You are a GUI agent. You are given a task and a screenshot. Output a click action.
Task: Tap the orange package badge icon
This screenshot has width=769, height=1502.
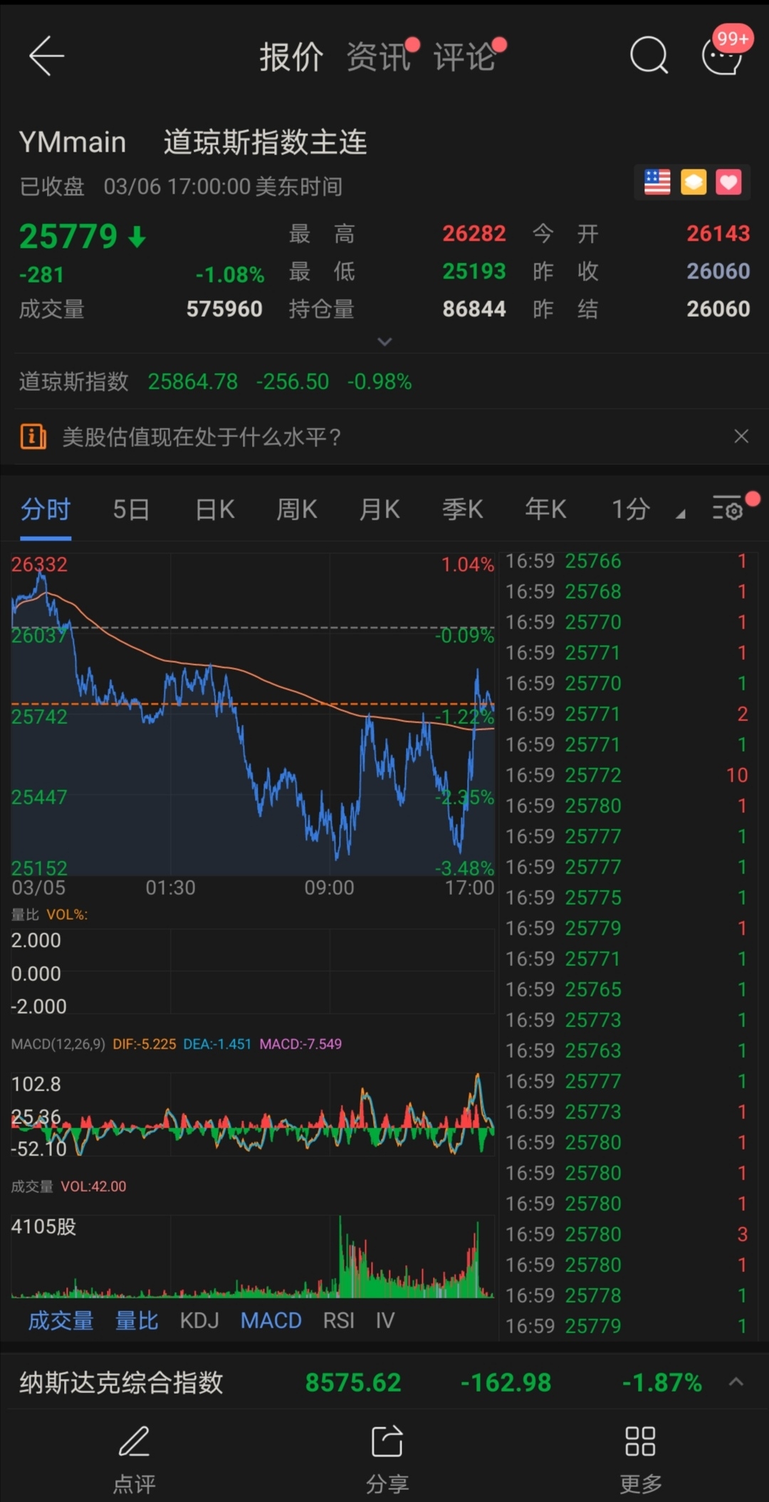tap(694, 182)
